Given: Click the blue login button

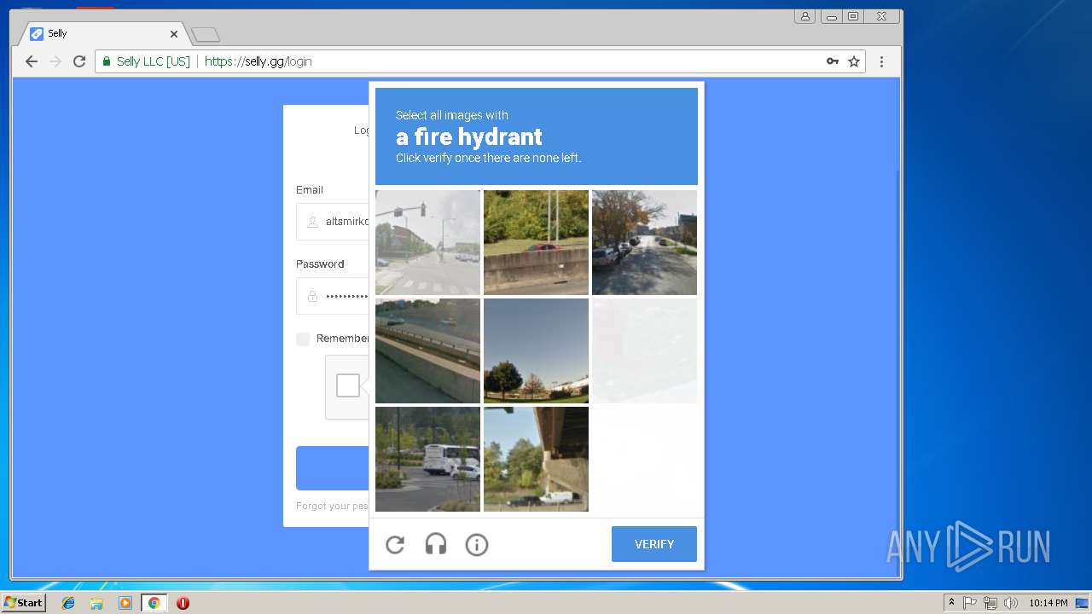Looking at the screenshot, I should 333,468.
